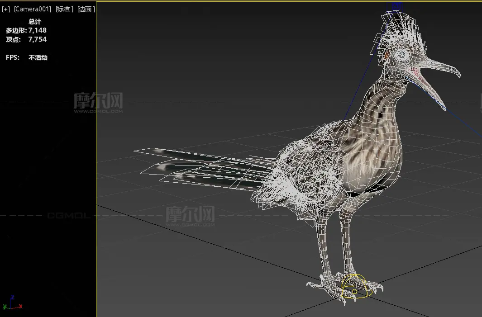The image size is (482, 317).
Task: Open the 边面 display mode menu
Action: [86, 9]
